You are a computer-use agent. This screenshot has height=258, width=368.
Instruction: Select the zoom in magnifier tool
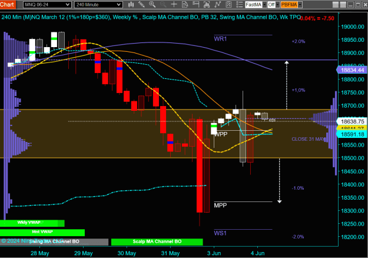[152, 5]
